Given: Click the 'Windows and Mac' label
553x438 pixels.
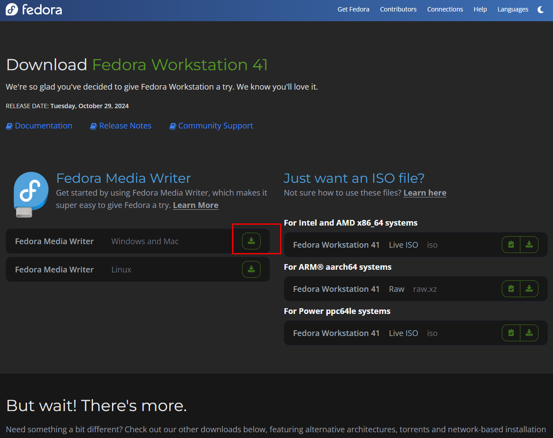Looking at the screenshot, I should [x=145, y=241].
